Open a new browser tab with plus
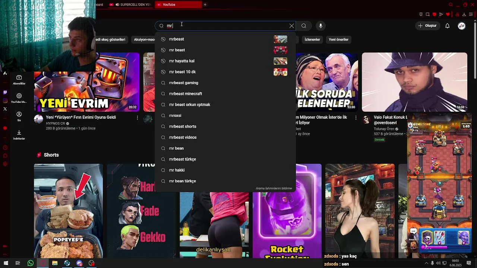Image resolution: width=477 pixels, height=268 pixels. (205, 4)
